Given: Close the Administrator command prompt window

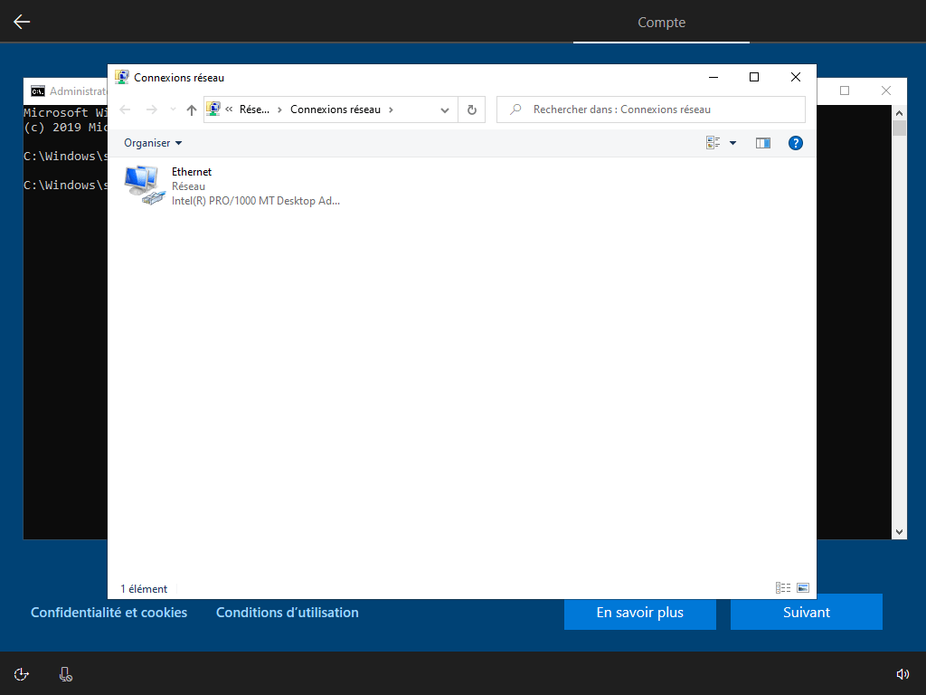Looking at the screenshot, I should [x=886, y=90].
